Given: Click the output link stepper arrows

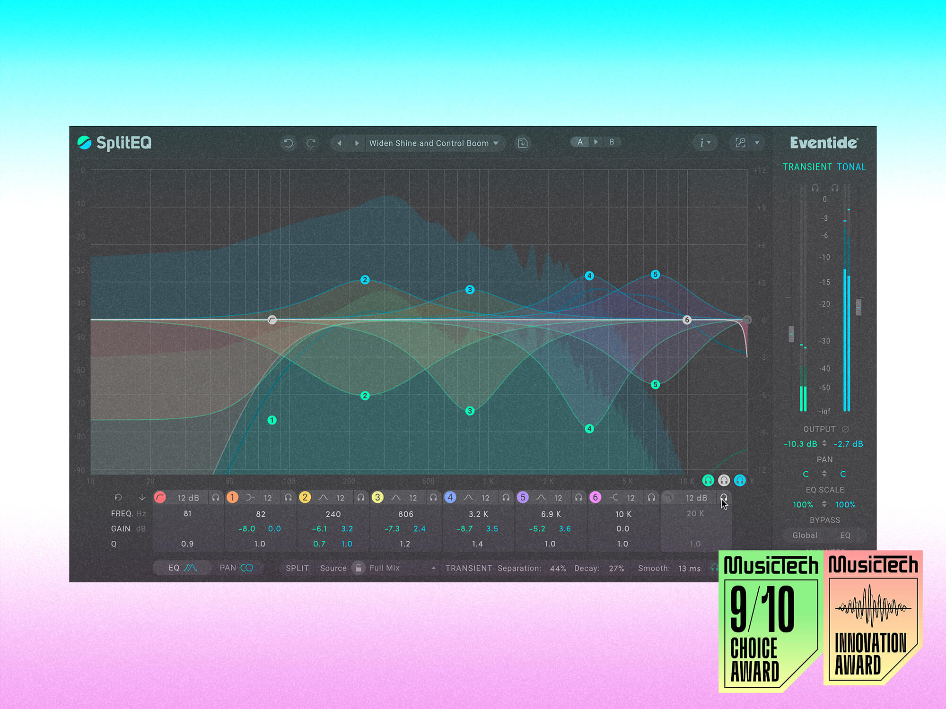Looking at the screenshot, I should [x=824, y=443].
